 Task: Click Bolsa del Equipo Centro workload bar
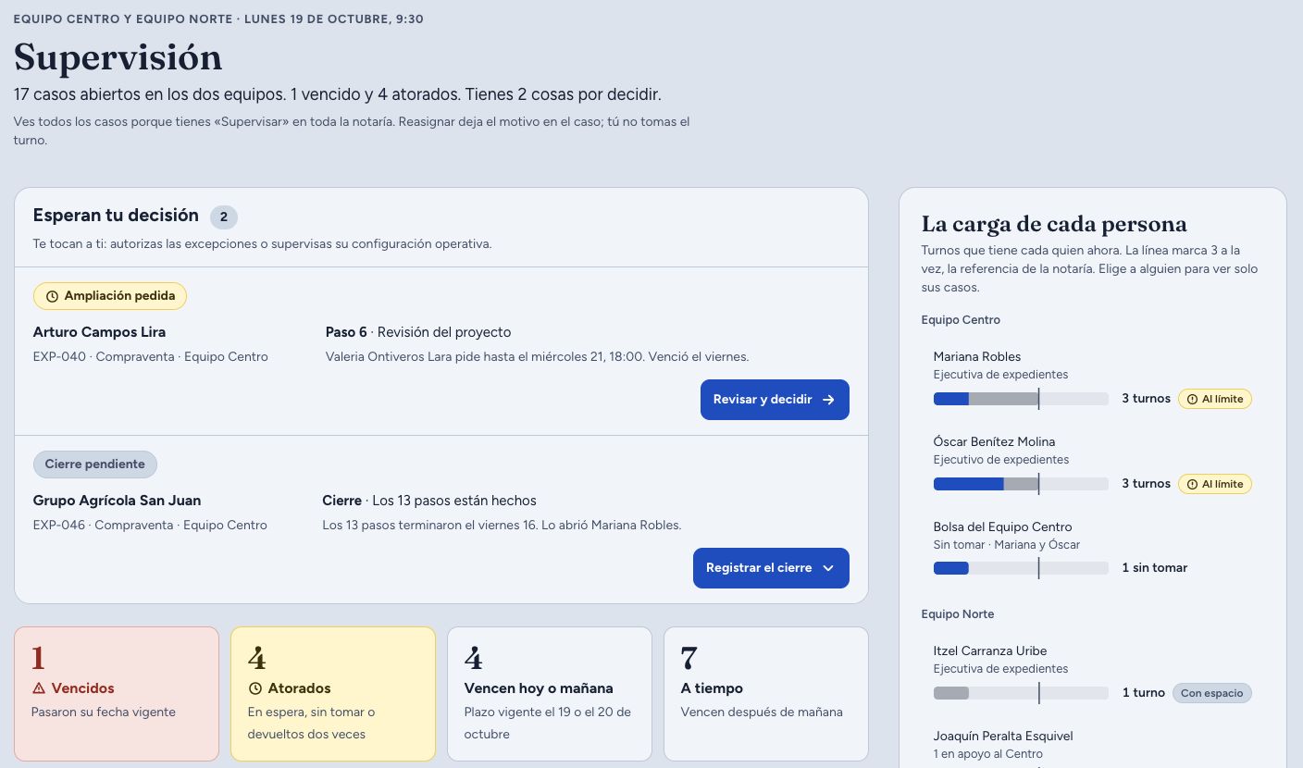click(x=1021, y=568)
